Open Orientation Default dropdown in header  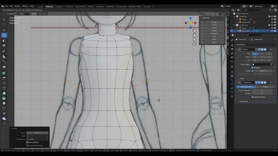coord(23,14)
